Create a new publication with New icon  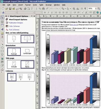pyautogui.click(x=3, y=9)
